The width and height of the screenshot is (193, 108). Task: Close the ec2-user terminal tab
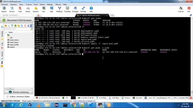[107, 15]
